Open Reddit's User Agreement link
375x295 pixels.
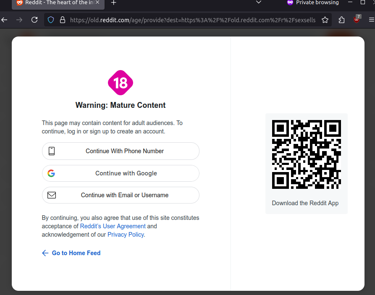pos(113,226)
